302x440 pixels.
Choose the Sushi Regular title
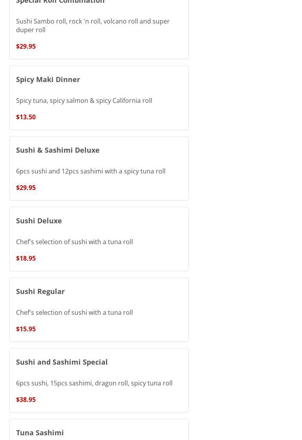click(x=40, y=291)
